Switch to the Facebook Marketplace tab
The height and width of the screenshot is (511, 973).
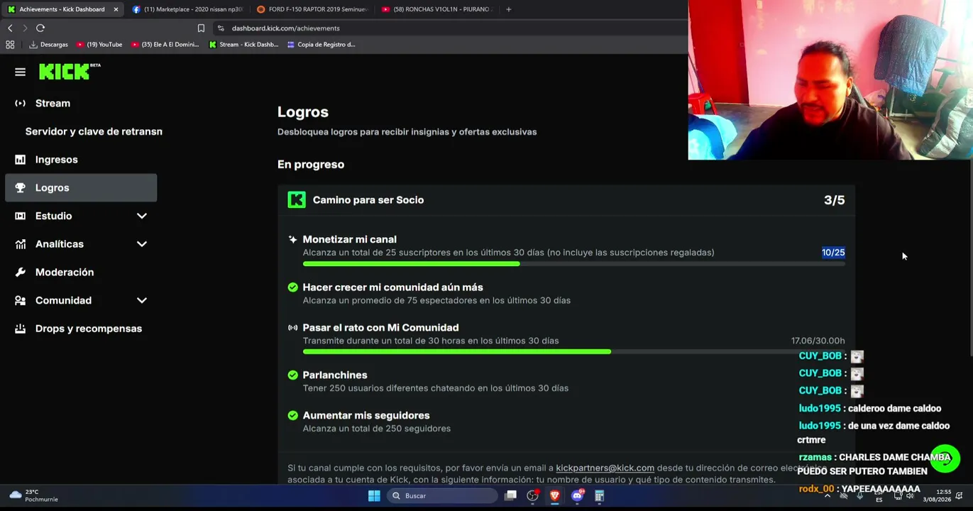coord(187,9)
